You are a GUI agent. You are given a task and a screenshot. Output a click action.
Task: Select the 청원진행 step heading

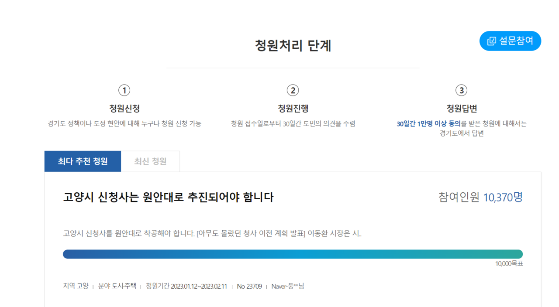[293, 109]
